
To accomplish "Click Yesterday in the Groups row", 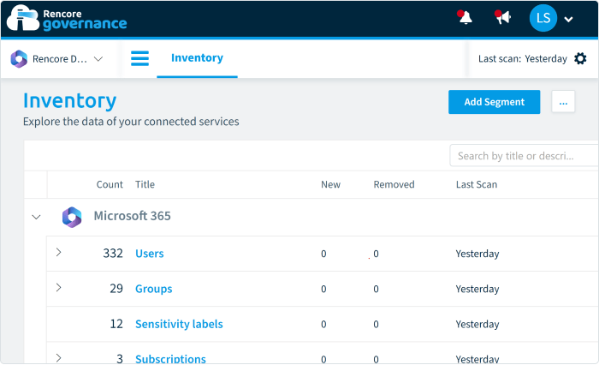I will pos(477,289).
